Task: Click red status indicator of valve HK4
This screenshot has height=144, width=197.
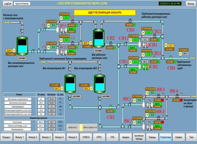Action: (181, 100)
